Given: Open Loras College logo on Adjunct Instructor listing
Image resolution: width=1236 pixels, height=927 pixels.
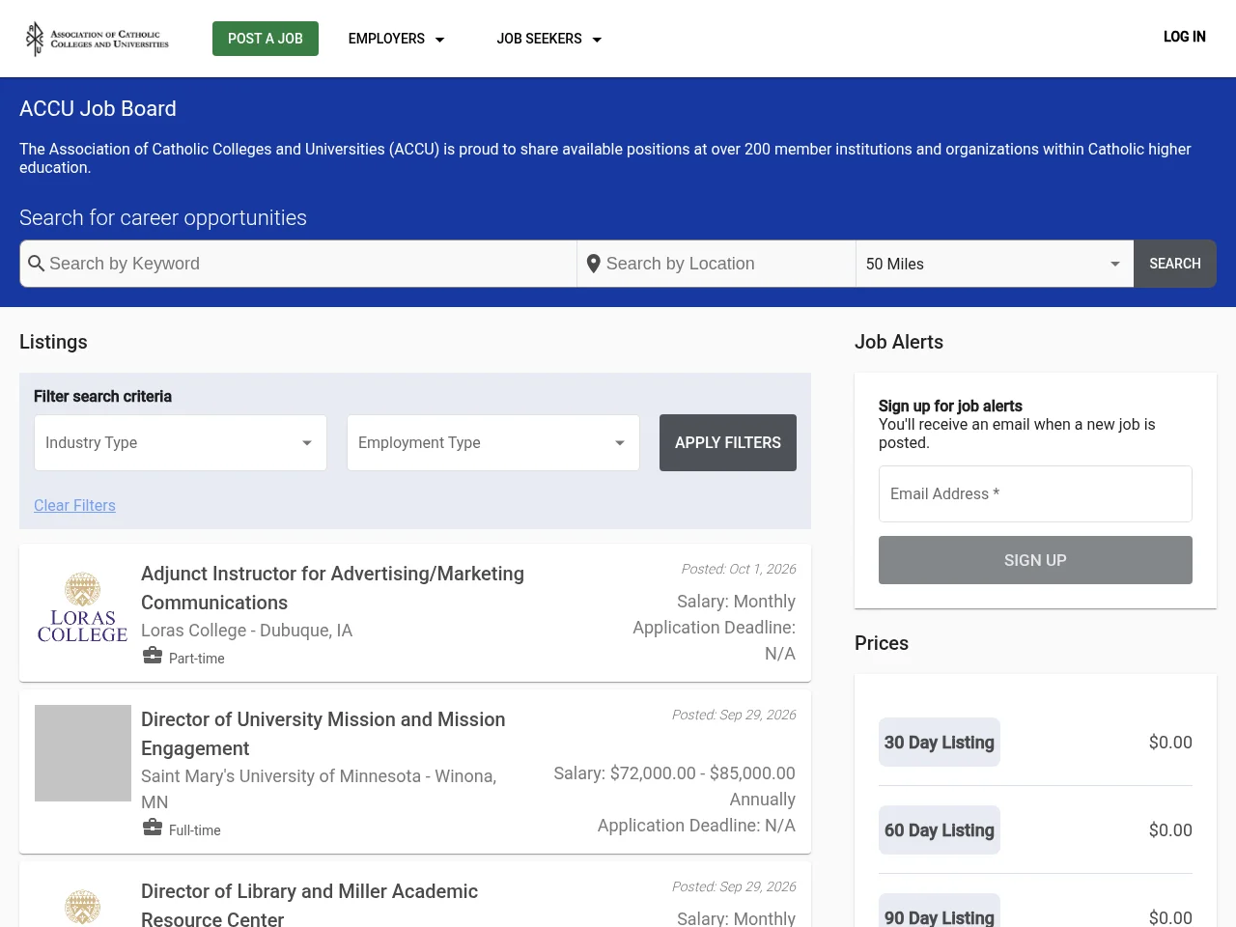Looking at the screenshot, I should (x=83, y=608).
